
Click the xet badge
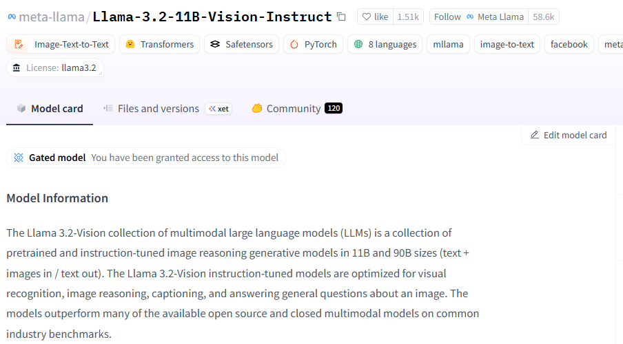coord(218,109)
